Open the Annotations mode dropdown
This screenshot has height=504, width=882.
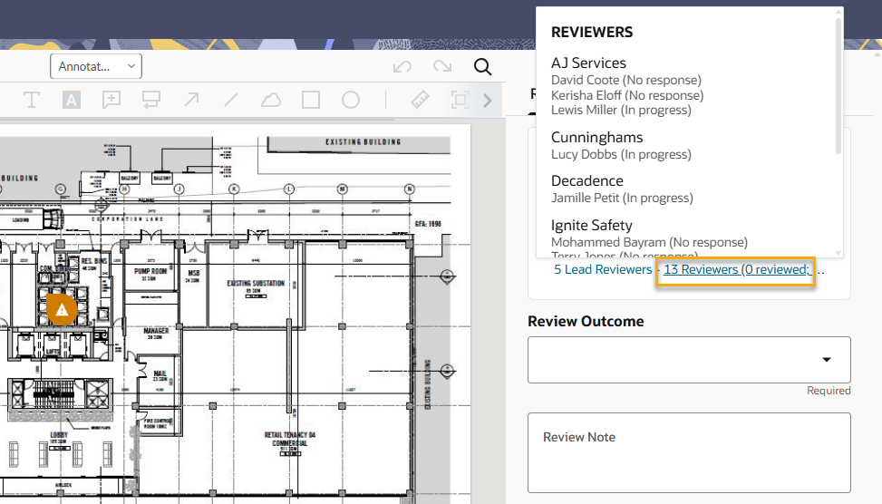point(96,66)
